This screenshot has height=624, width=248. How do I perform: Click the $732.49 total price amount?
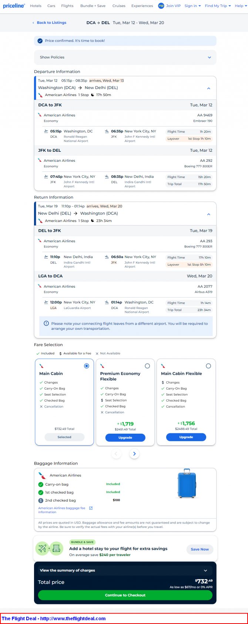pos(204,581)
